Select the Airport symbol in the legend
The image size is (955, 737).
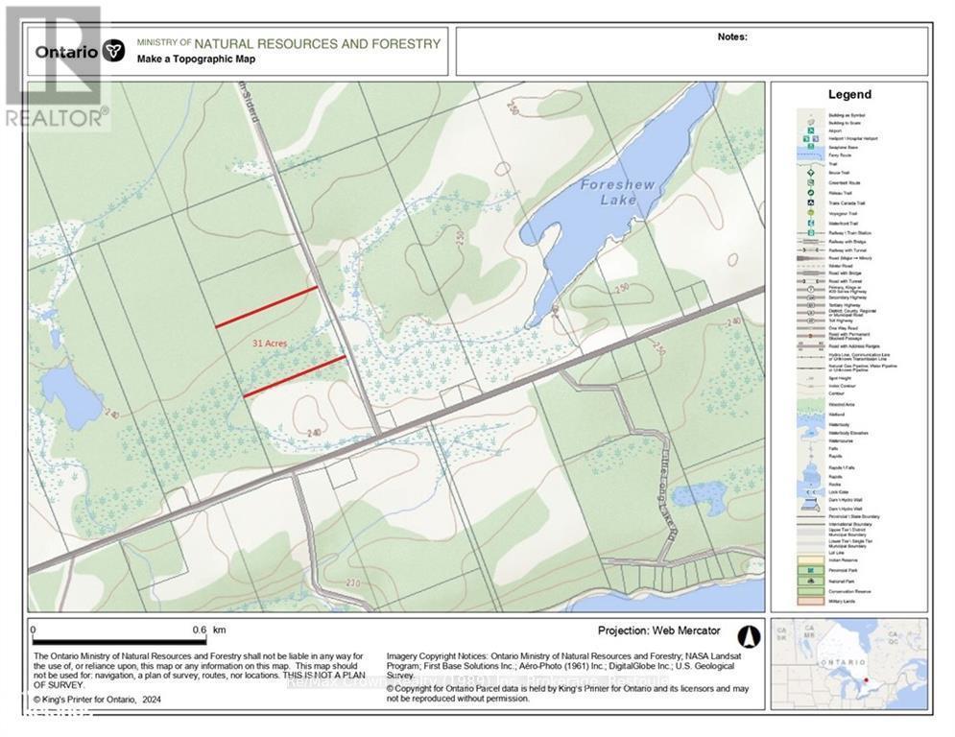(811, 130)
